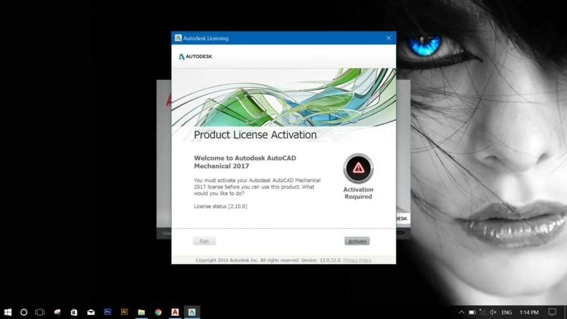567x319 pixels.
Task: Open the Action Center notifications icon
Action: pos(552,312)
